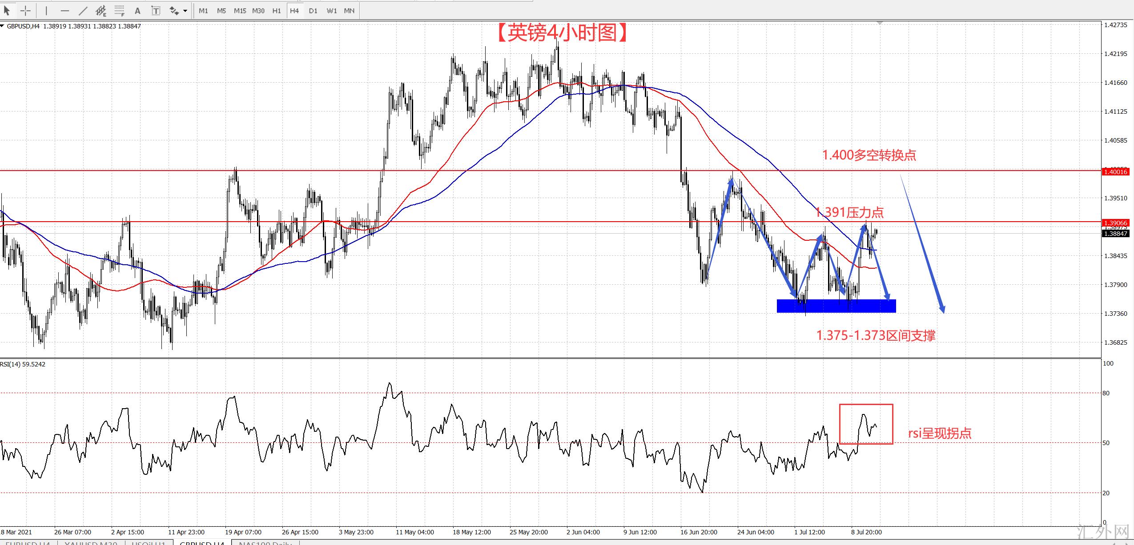Choose the Fibonacci retracement tool
This screenshot has height=545, width=1134.
click(x=119, y=11)
